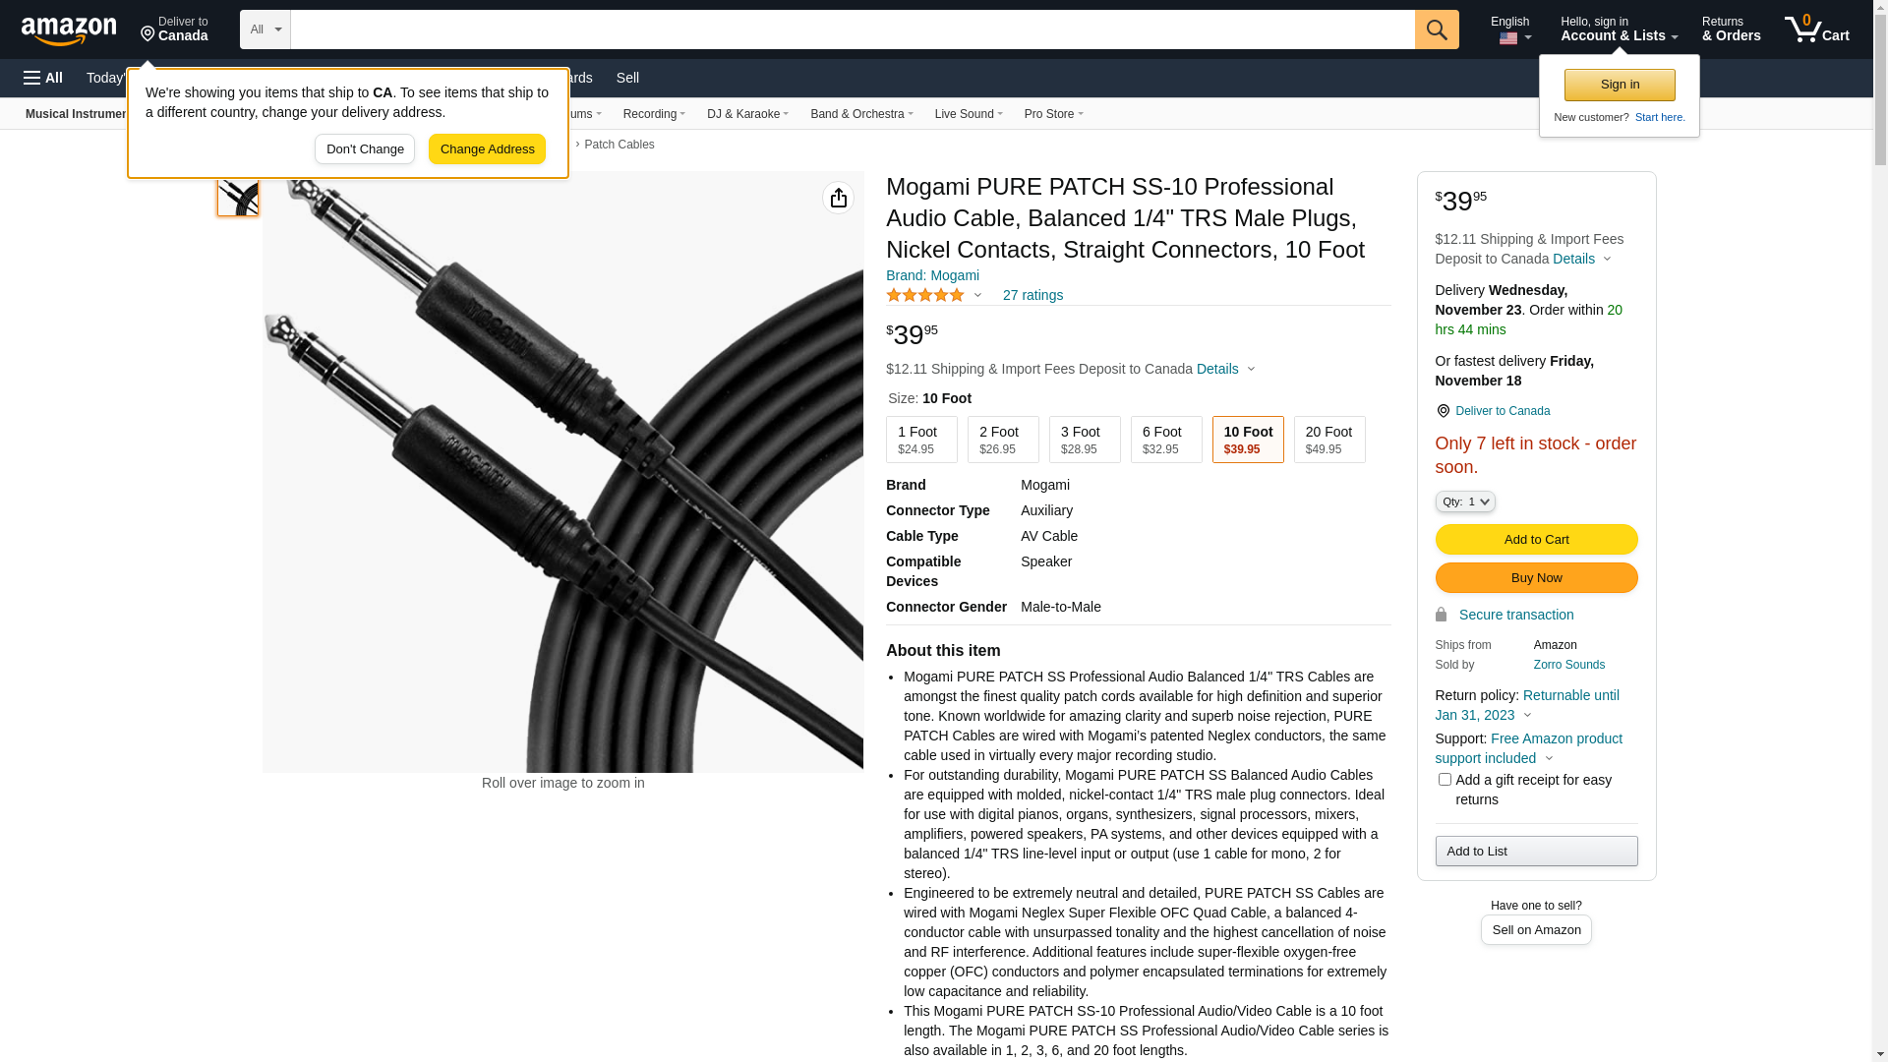1888x1062 pixels.
Task: Click the search magnifier button
Action: [1437, 29]
